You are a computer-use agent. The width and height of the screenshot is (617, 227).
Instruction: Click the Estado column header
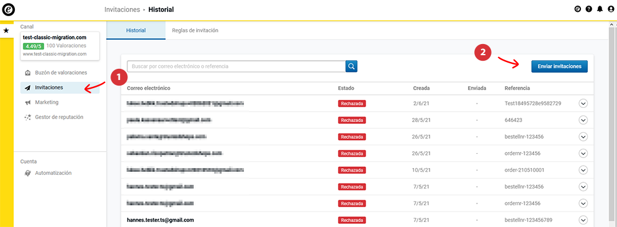tap(346, 88)
